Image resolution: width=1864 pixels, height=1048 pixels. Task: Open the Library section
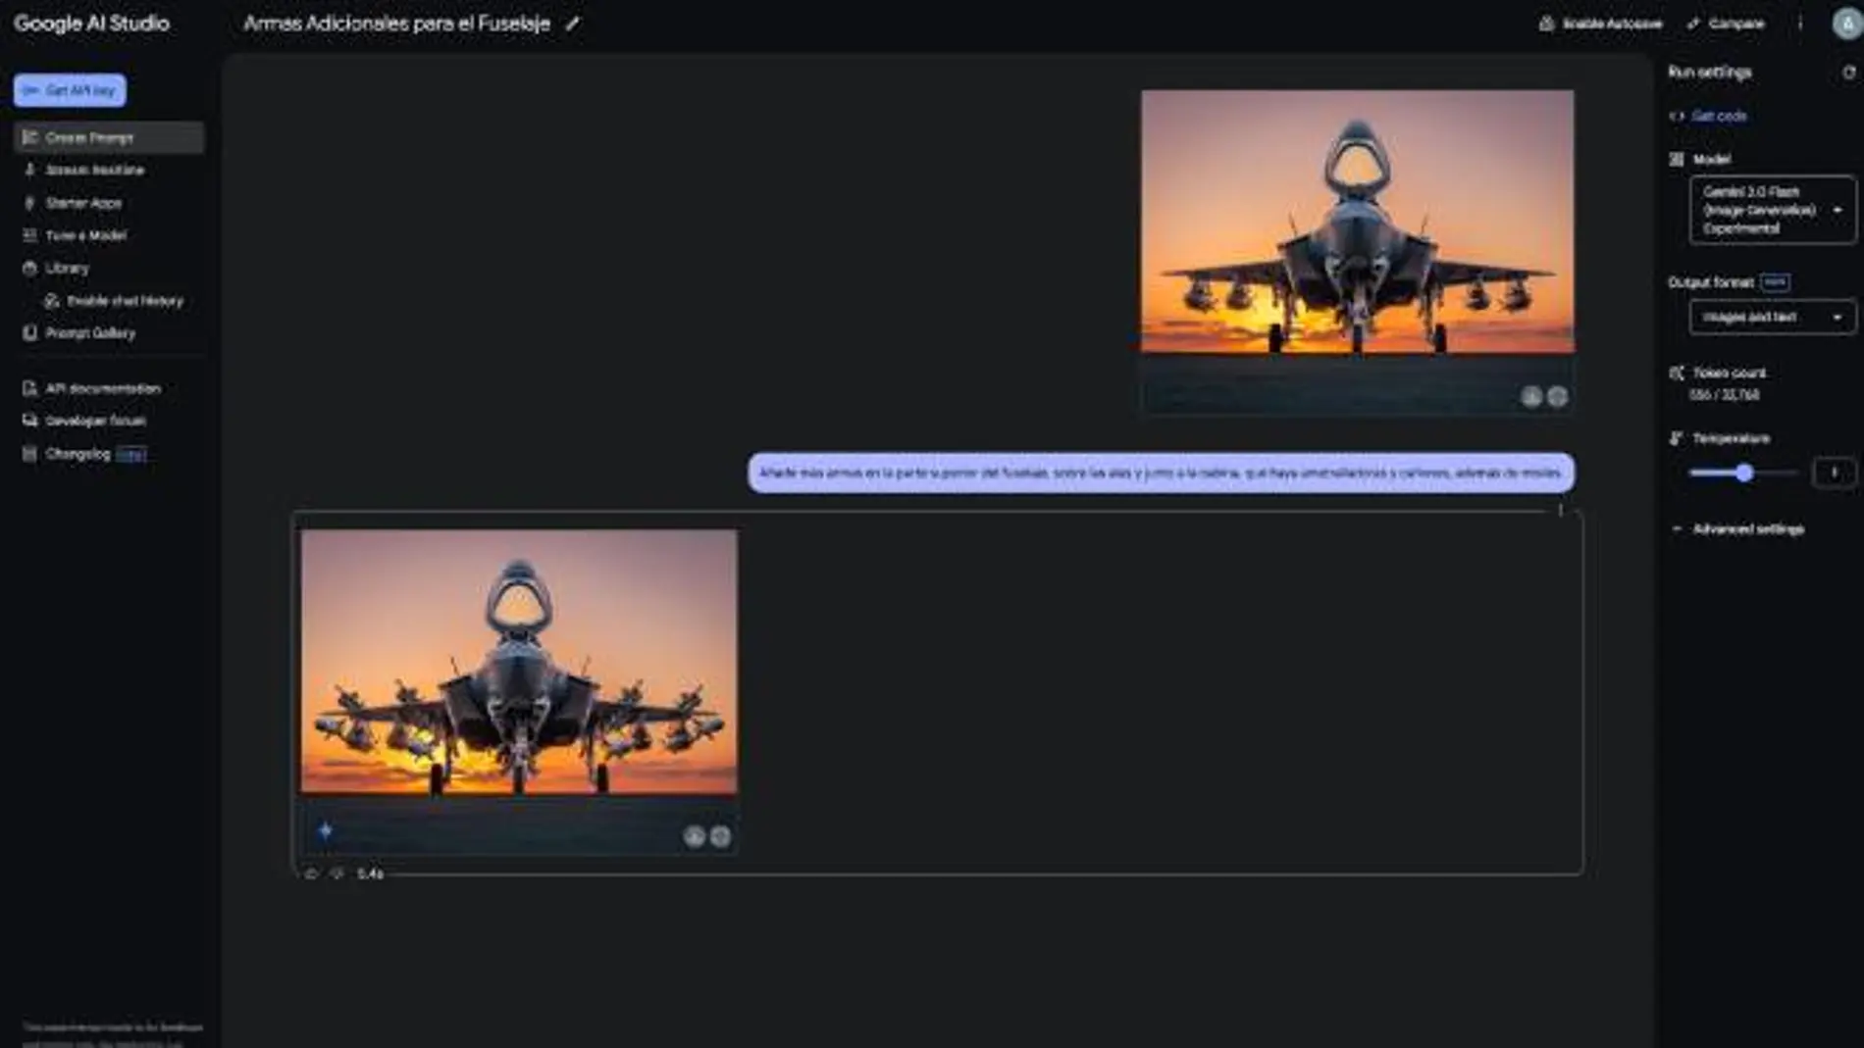click(x=68, y=268)
